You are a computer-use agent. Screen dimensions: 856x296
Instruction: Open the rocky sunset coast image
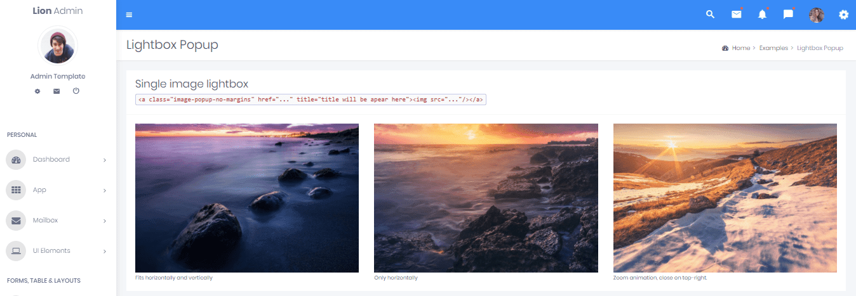[486, 198]
